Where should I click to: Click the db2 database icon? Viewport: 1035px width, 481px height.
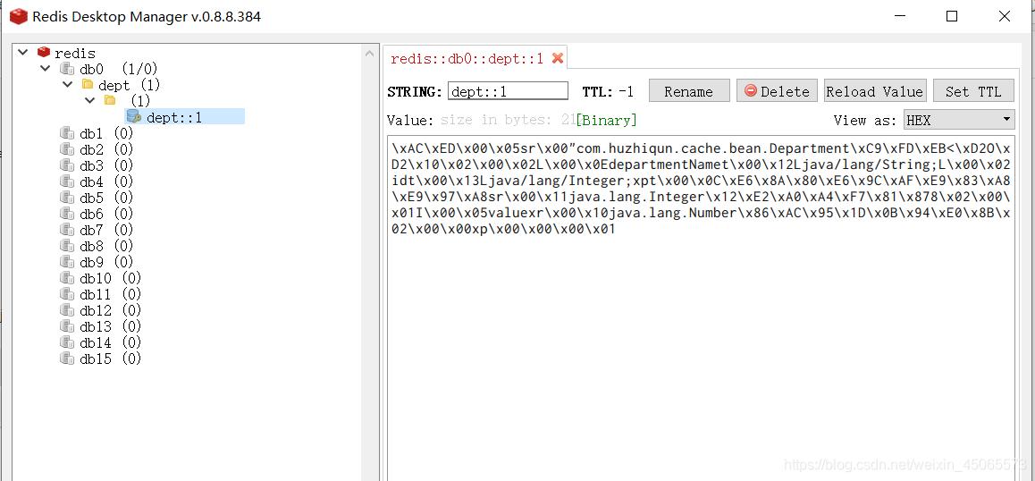click(x=67, y=149)
